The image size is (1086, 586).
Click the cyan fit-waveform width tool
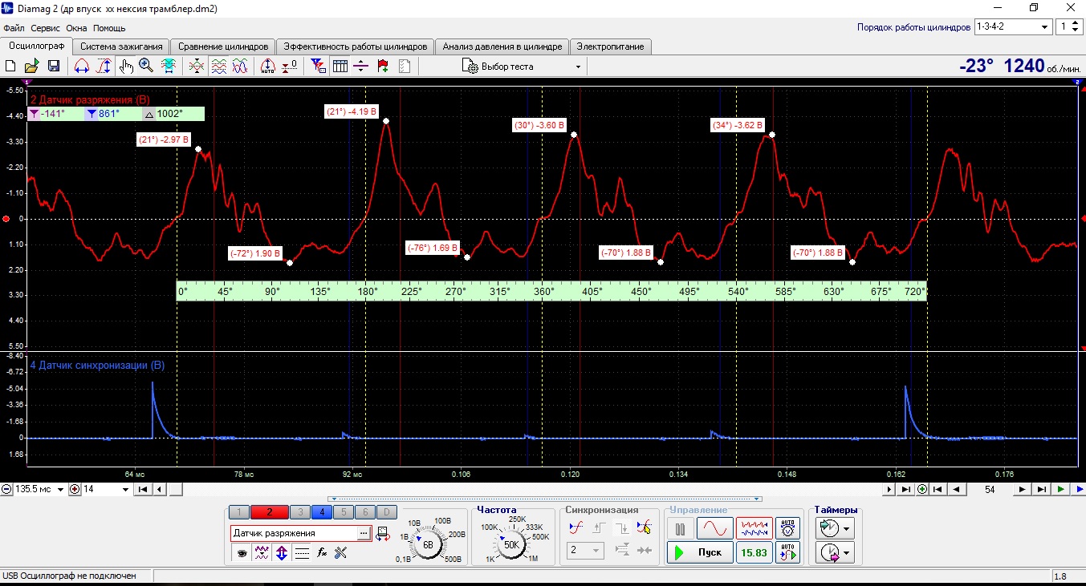coord(169,67)
